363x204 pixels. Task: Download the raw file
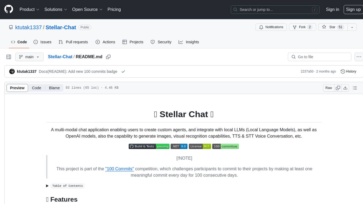pyautogui.click(x=345, y=88)
